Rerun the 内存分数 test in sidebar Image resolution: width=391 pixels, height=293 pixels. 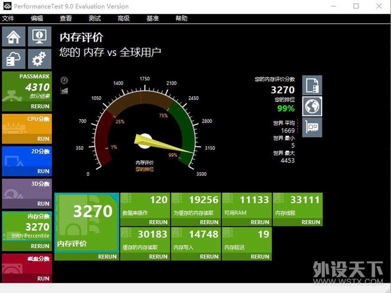point(40,246)
